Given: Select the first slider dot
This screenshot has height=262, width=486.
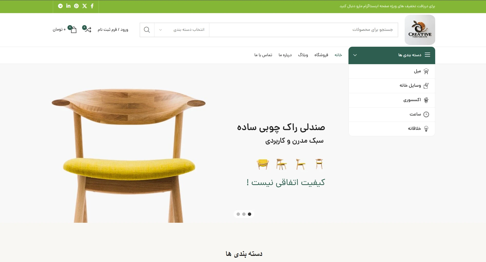Looking at the screenshot, I should (238, 214).
